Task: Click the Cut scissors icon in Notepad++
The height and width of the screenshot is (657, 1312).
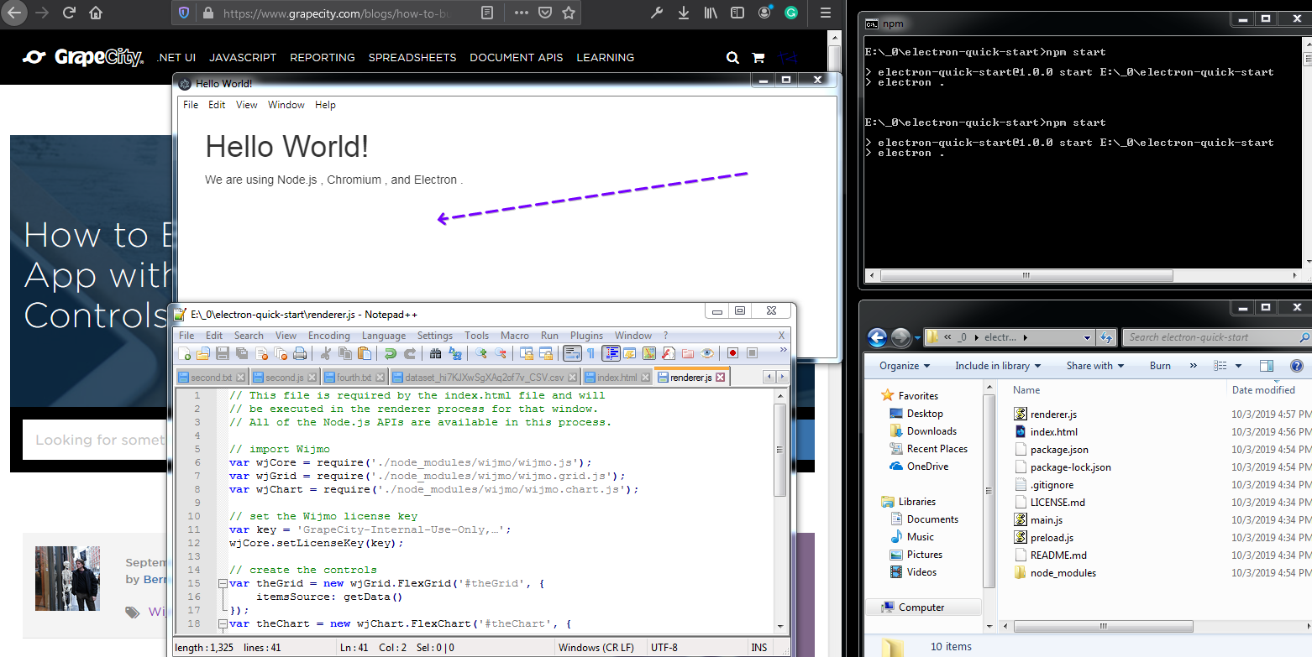Action: (x=325, y=353)
